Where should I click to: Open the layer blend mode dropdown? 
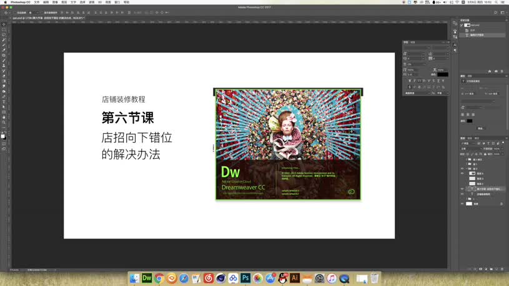[x=472, y=148]
